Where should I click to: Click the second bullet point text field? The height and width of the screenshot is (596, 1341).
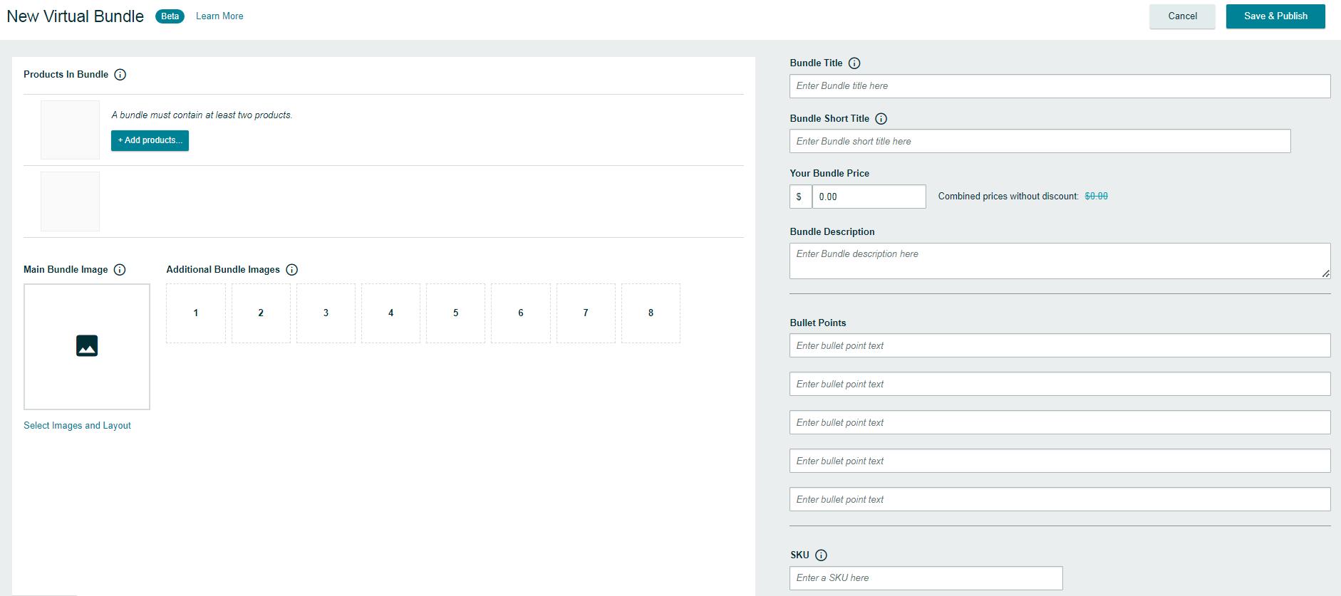[1060, 384]
